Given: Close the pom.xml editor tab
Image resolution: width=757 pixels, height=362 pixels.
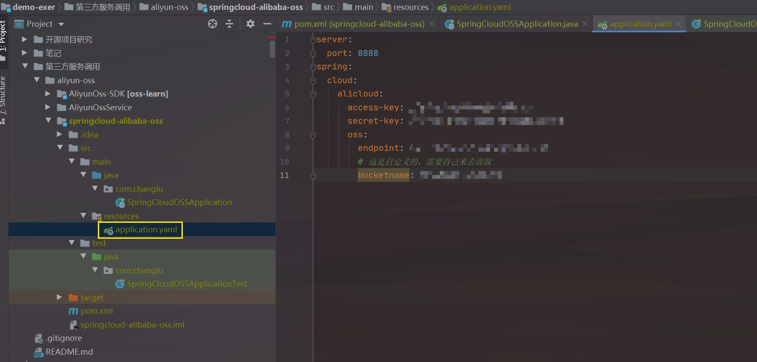Looking at the screenshot, I should pos(432,24).
